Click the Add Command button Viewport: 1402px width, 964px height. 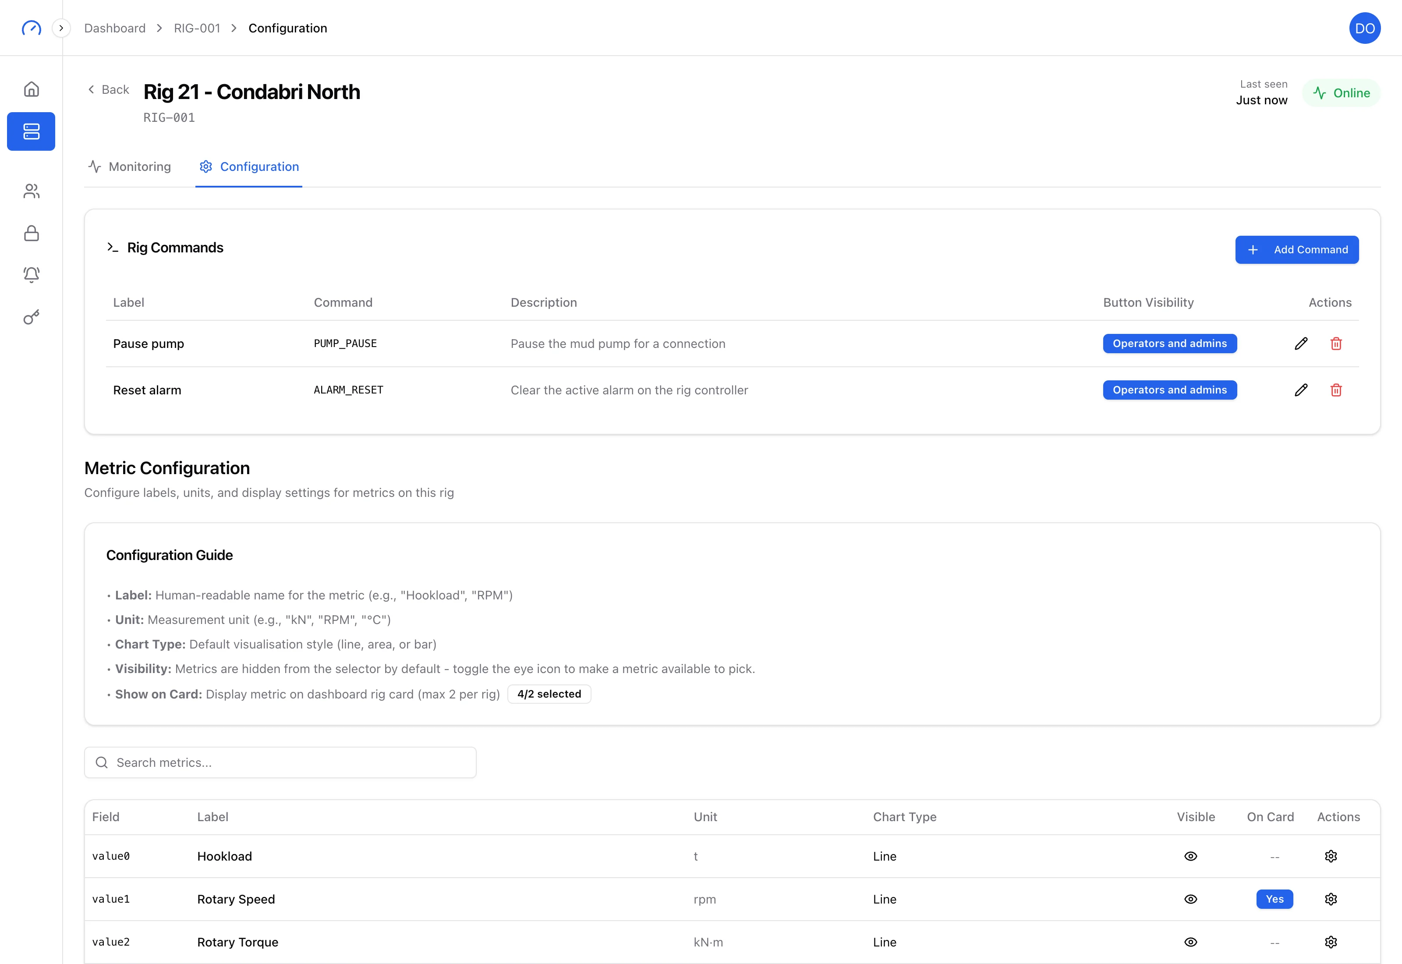1297,249
